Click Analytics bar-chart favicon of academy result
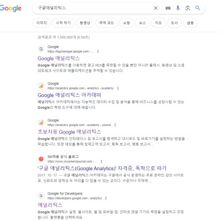This screenshot has height=221, width=221. [x=41, y=86]
